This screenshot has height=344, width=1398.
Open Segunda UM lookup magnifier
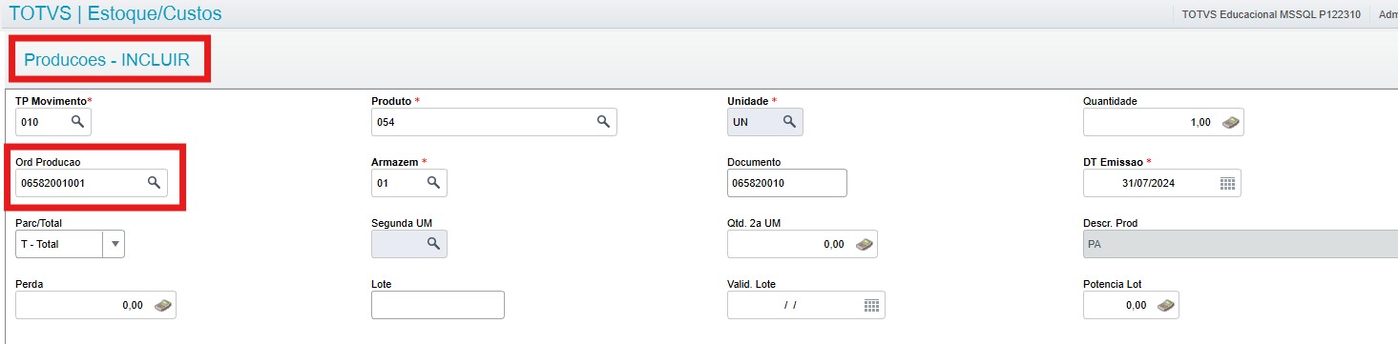tap(433, 244)
